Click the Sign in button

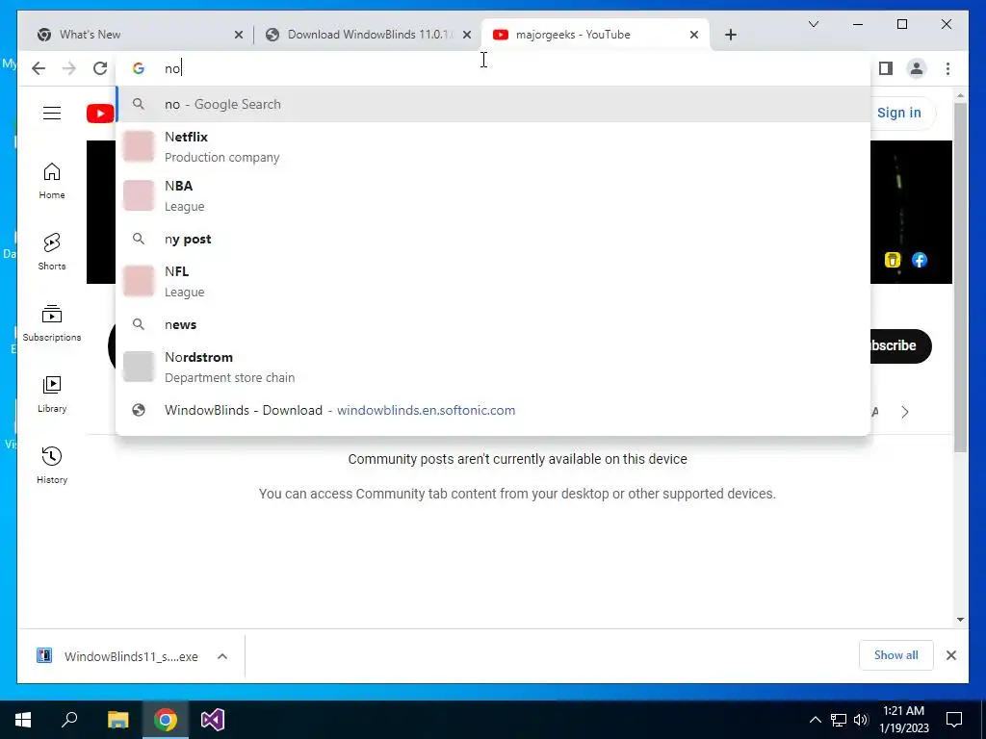(x=900, y=114)
